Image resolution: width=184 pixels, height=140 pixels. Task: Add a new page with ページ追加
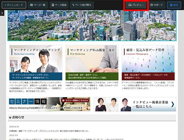tap(58, 5)
